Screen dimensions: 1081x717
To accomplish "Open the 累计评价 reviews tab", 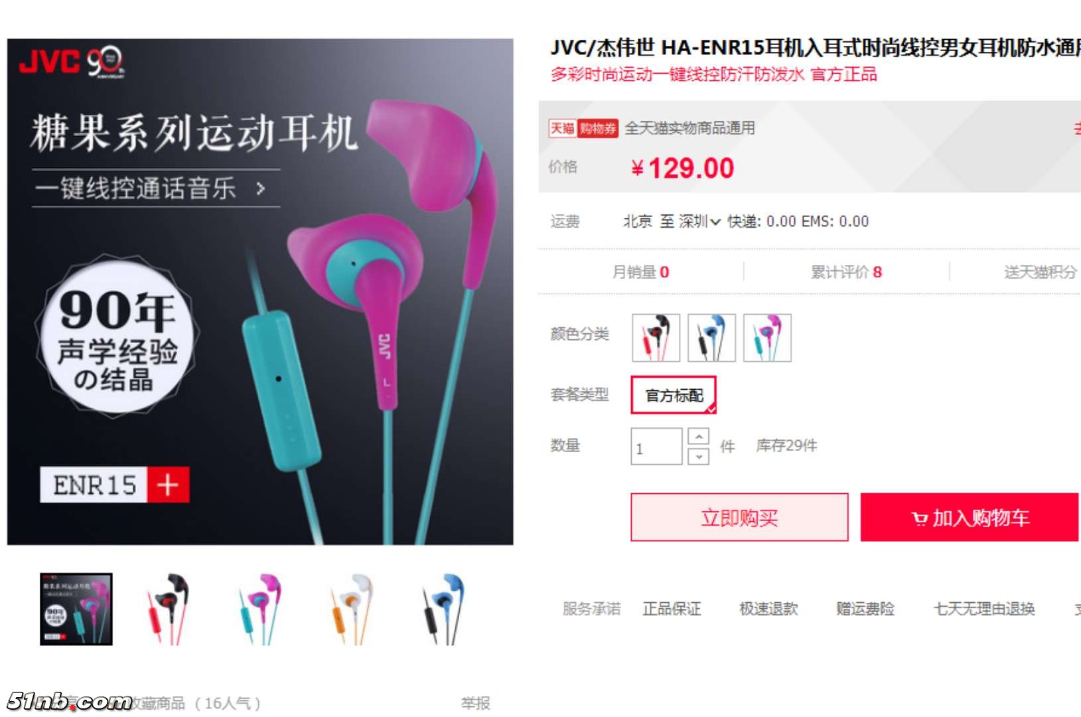I will coord(846,272).
